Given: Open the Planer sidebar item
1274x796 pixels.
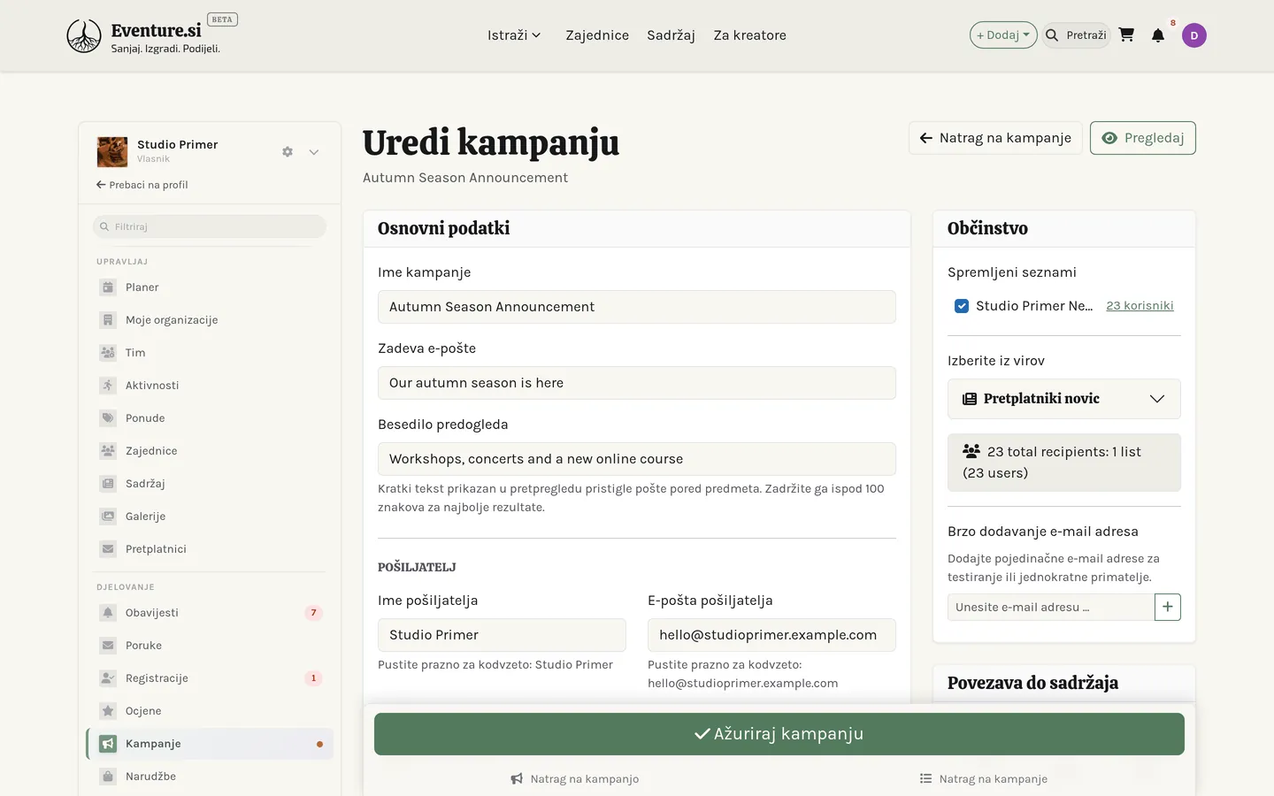Looking at the screenshot, I should [x=210, y=287].
